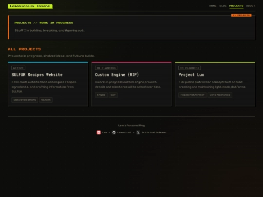Image resolution: width=263 pixels, height=197 pixels.
Task: Open the GitHub icon in footer
Action: (x=113, y=132)
